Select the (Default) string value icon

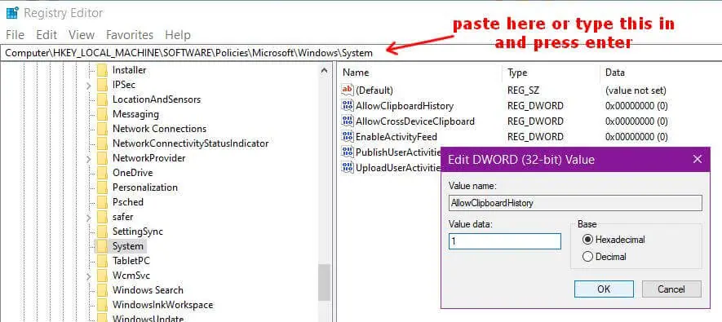[x=348, y=90]
